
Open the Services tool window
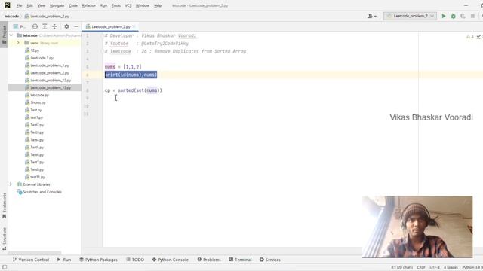(x=270, y=260)
